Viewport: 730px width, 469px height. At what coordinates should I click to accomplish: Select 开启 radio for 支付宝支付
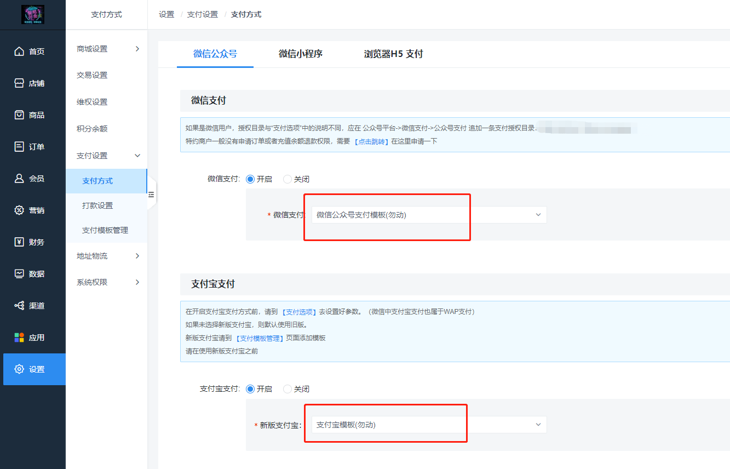coord(250,389)
